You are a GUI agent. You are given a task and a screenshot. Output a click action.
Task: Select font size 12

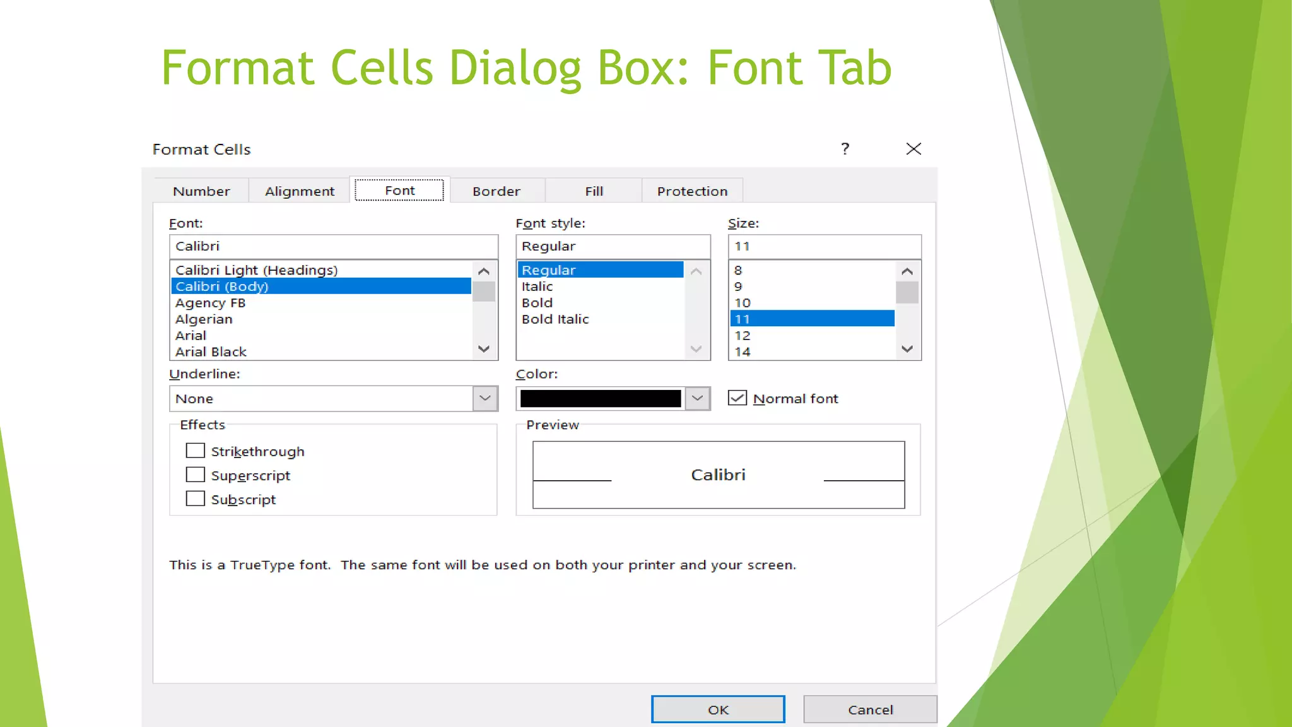tap(813, 336)
